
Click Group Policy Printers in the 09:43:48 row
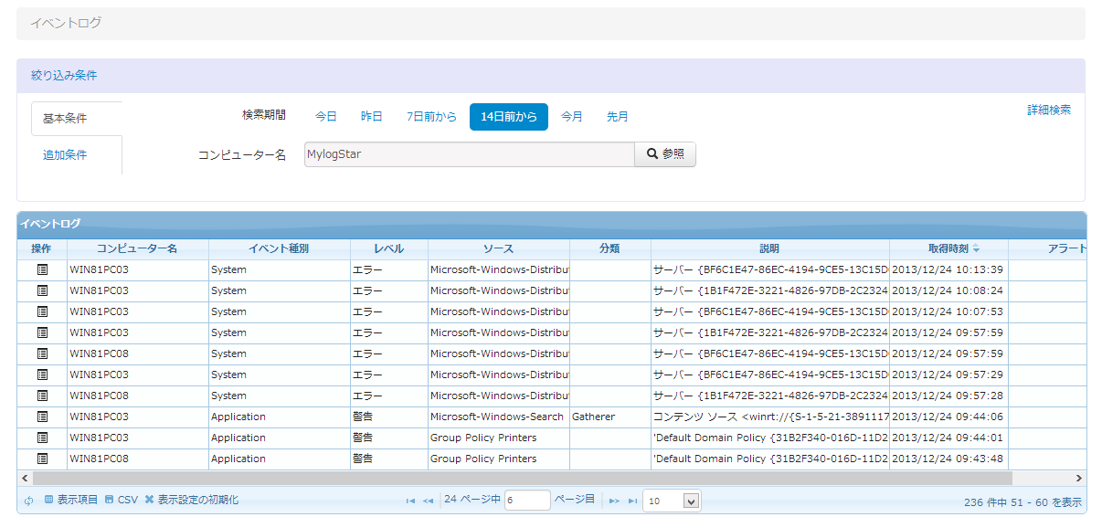coord(498,459)
